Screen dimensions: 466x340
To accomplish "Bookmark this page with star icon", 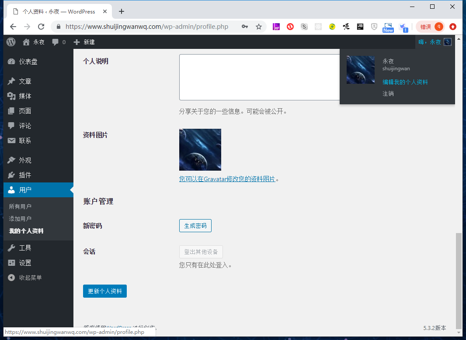I will (x=259, y=27).
